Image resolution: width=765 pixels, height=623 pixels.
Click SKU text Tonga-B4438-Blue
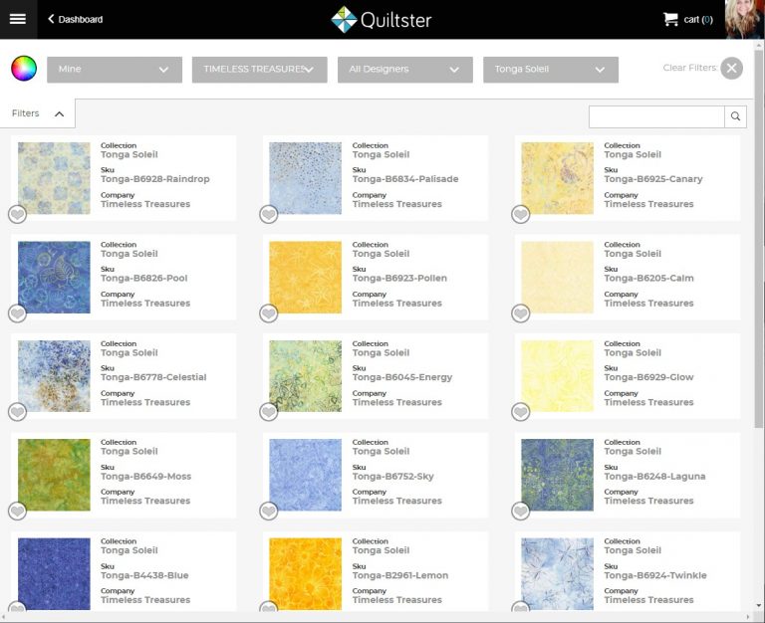[x=144, y=575]
